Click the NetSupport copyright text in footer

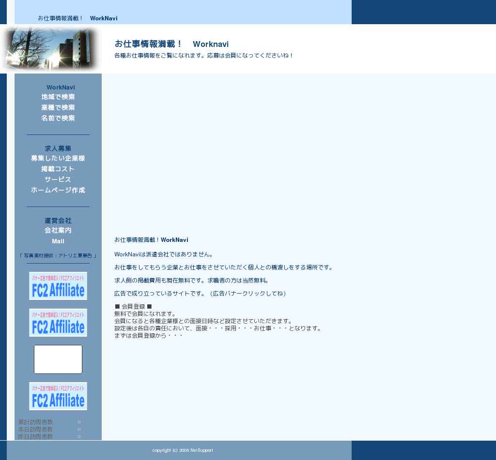[183, 450]
